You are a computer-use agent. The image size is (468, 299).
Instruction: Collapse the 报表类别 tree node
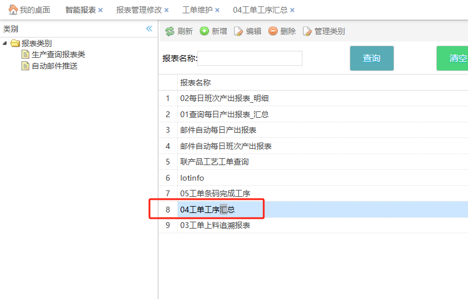[x=5, y=43]
